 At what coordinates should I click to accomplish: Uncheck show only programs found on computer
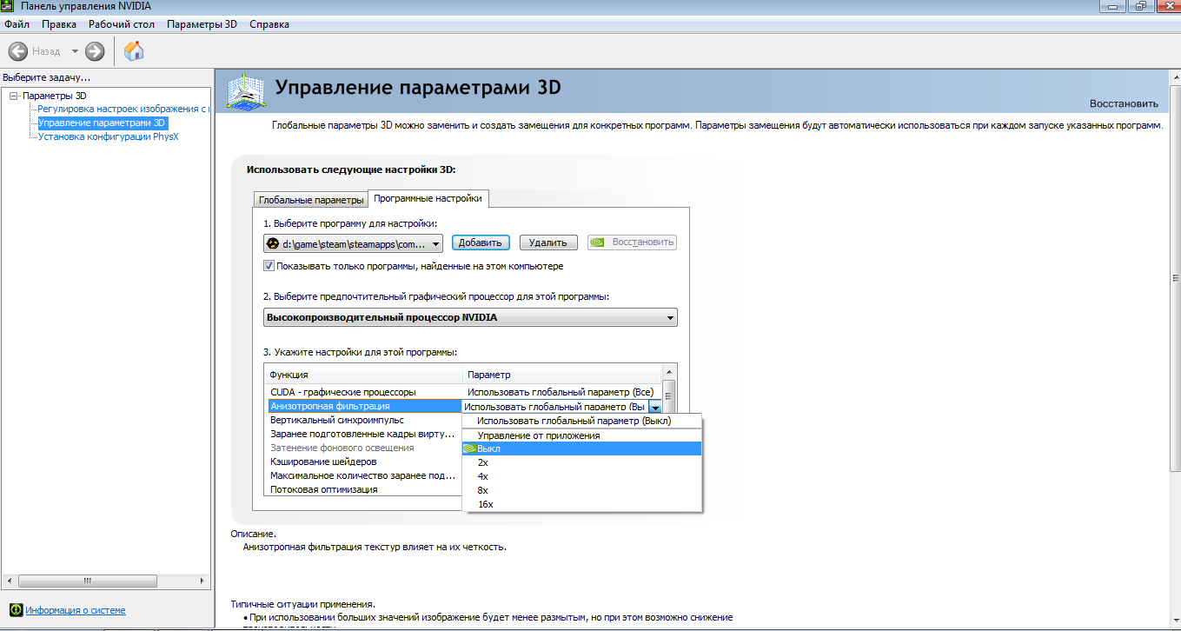click(269, 266)
